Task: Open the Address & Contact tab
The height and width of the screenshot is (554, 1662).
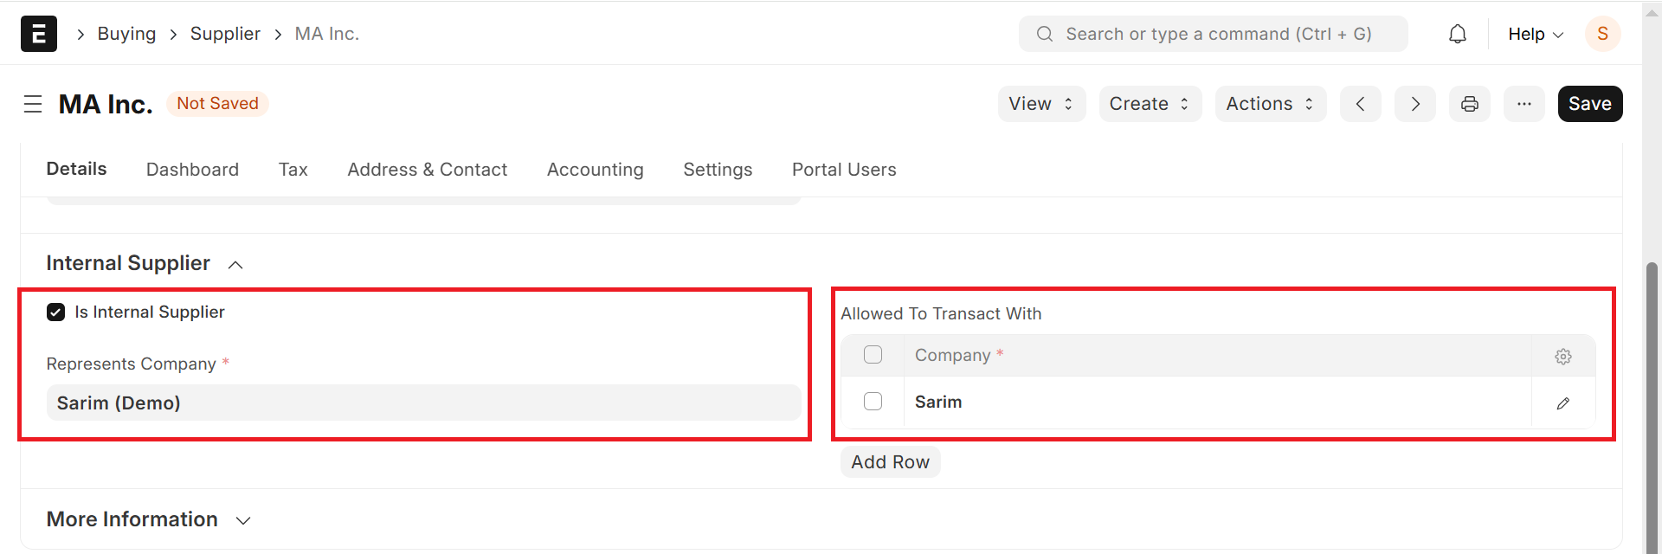Action: pos(427,170)
